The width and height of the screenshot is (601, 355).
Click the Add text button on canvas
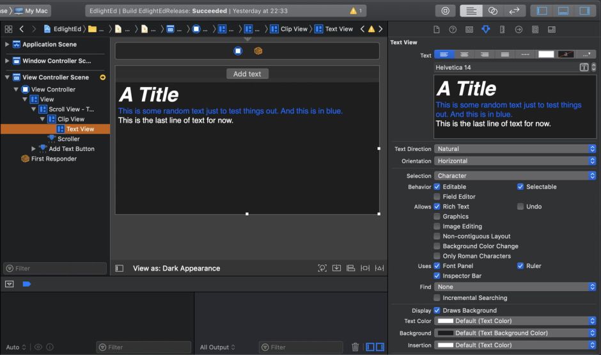point(247,74)
